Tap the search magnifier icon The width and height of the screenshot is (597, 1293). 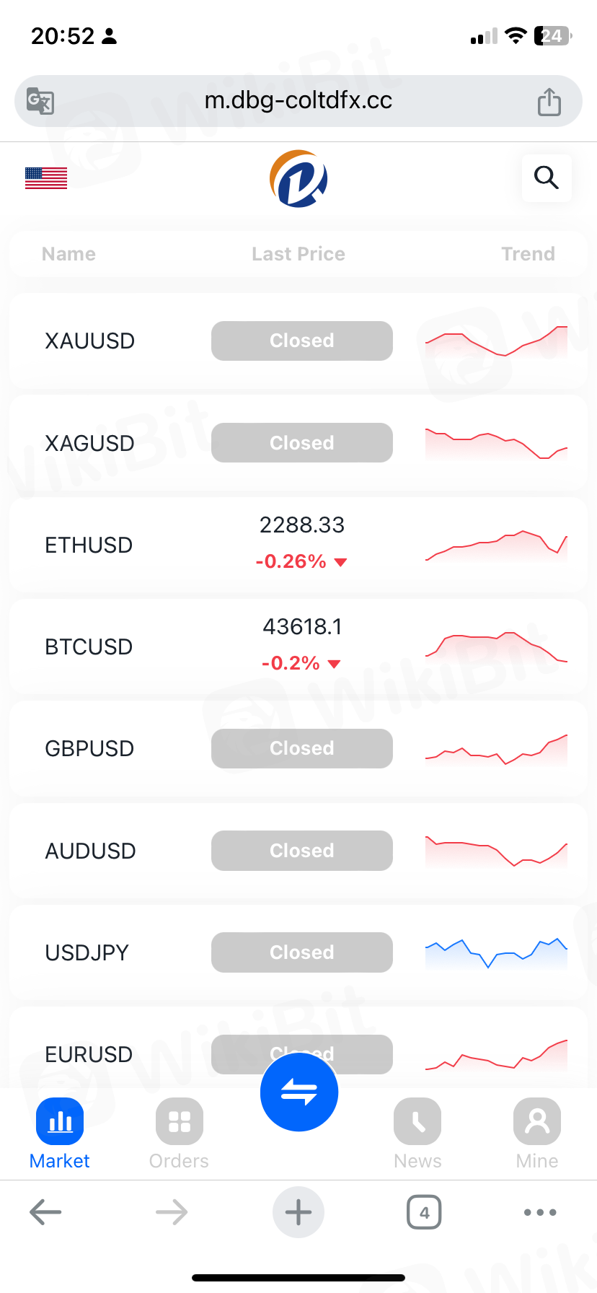click(547, 177)
